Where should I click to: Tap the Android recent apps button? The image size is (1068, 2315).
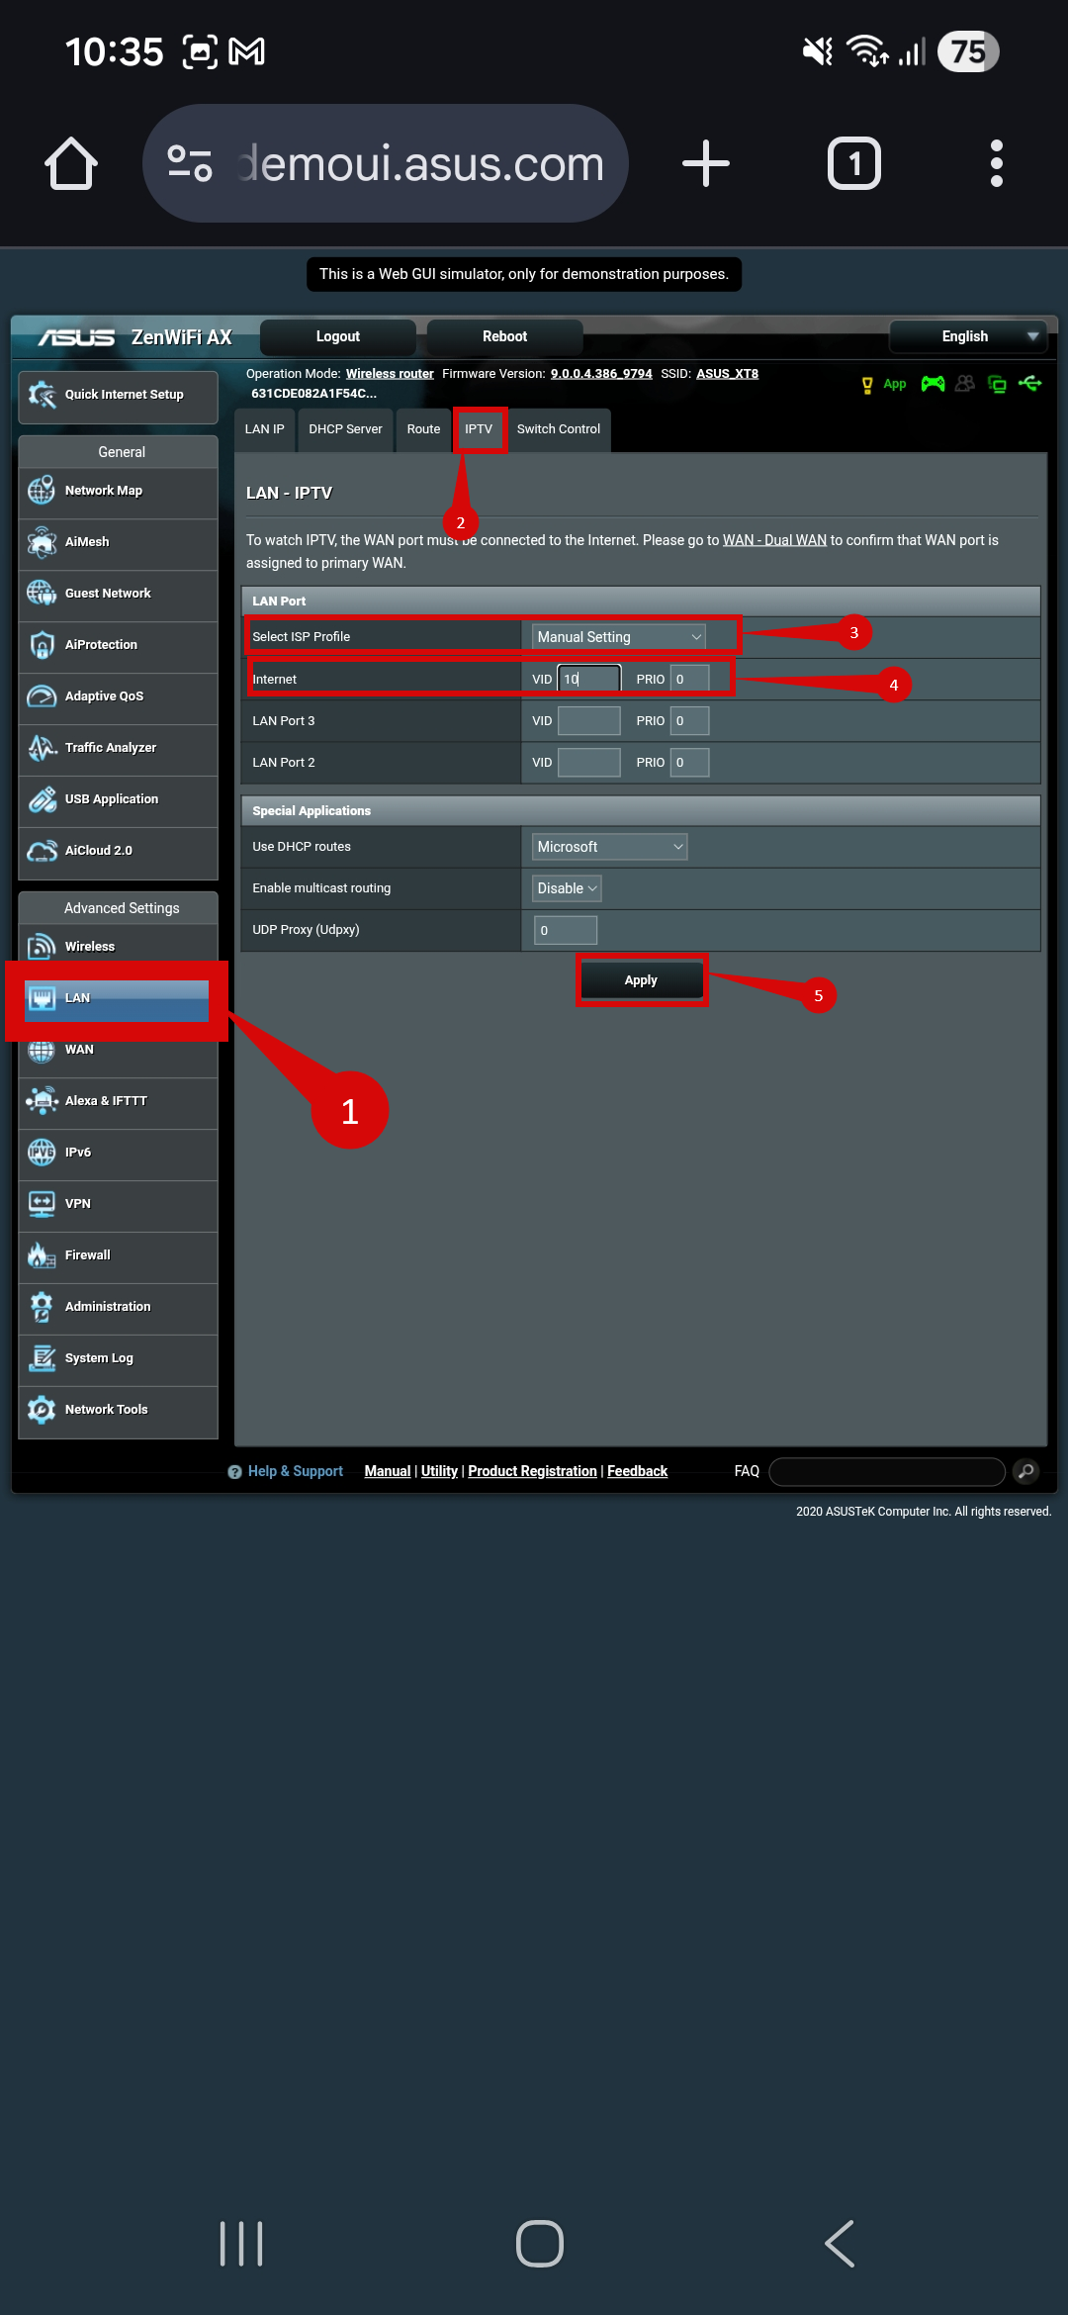coord(241,2243)
